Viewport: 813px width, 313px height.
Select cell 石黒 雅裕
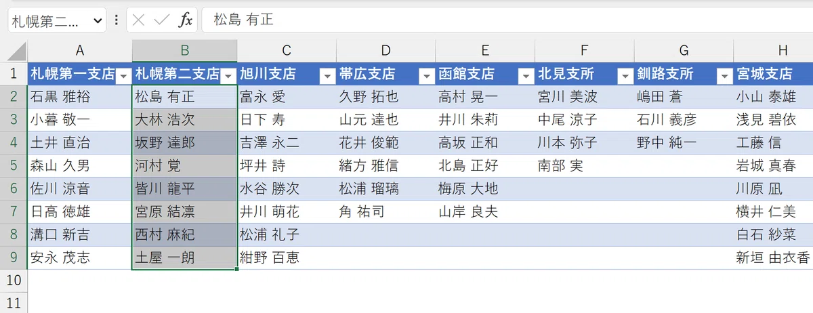(80, 97)
